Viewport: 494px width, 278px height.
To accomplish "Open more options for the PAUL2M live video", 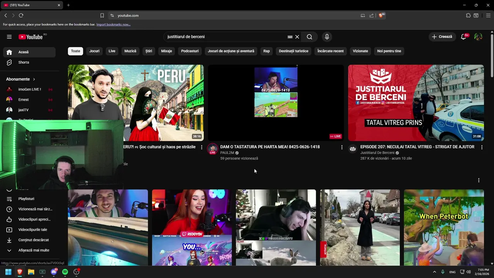I will pos(342,147).
